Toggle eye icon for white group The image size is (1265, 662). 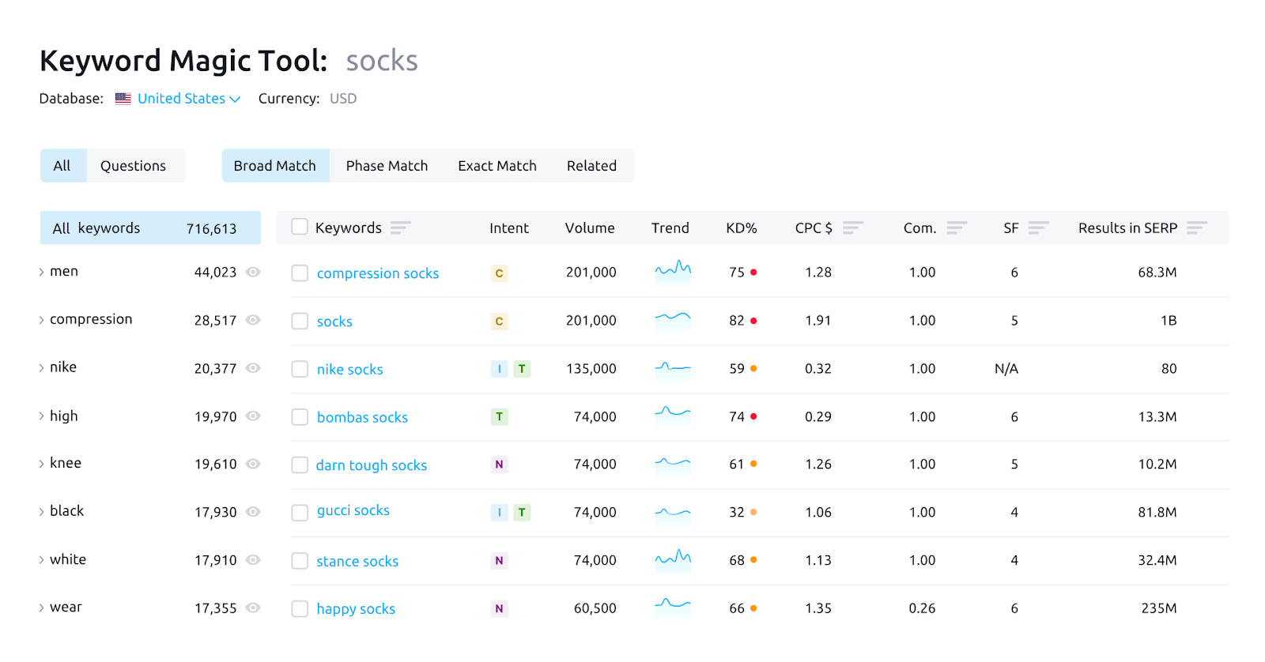tap(253, 559)
